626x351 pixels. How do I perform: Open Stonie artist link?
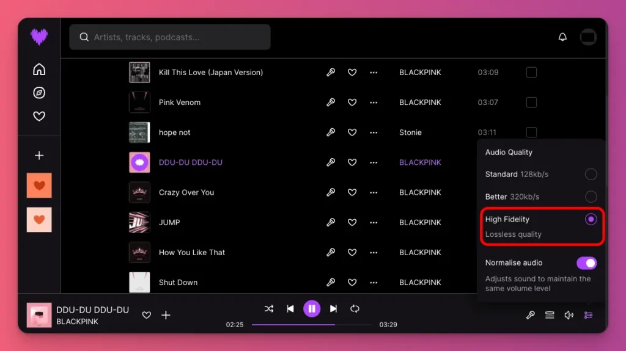pos(410,132)
